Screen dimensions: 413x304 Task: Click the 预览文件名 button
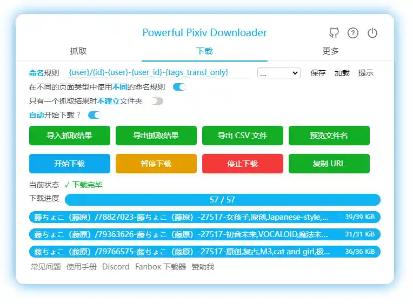coord(329,136)
